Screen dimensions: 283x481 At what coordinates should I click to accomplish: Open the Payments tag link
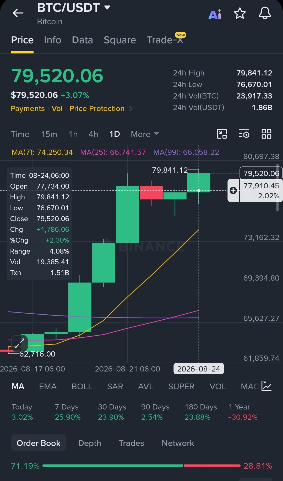pyautogui.click(x=28, y=108)
